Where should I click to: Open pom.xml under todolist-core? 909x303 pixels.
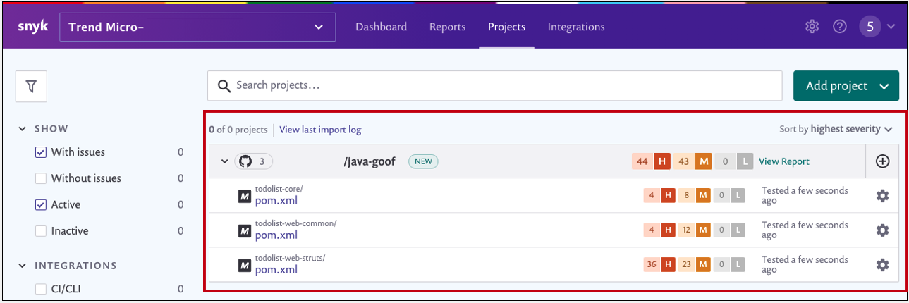276,200
